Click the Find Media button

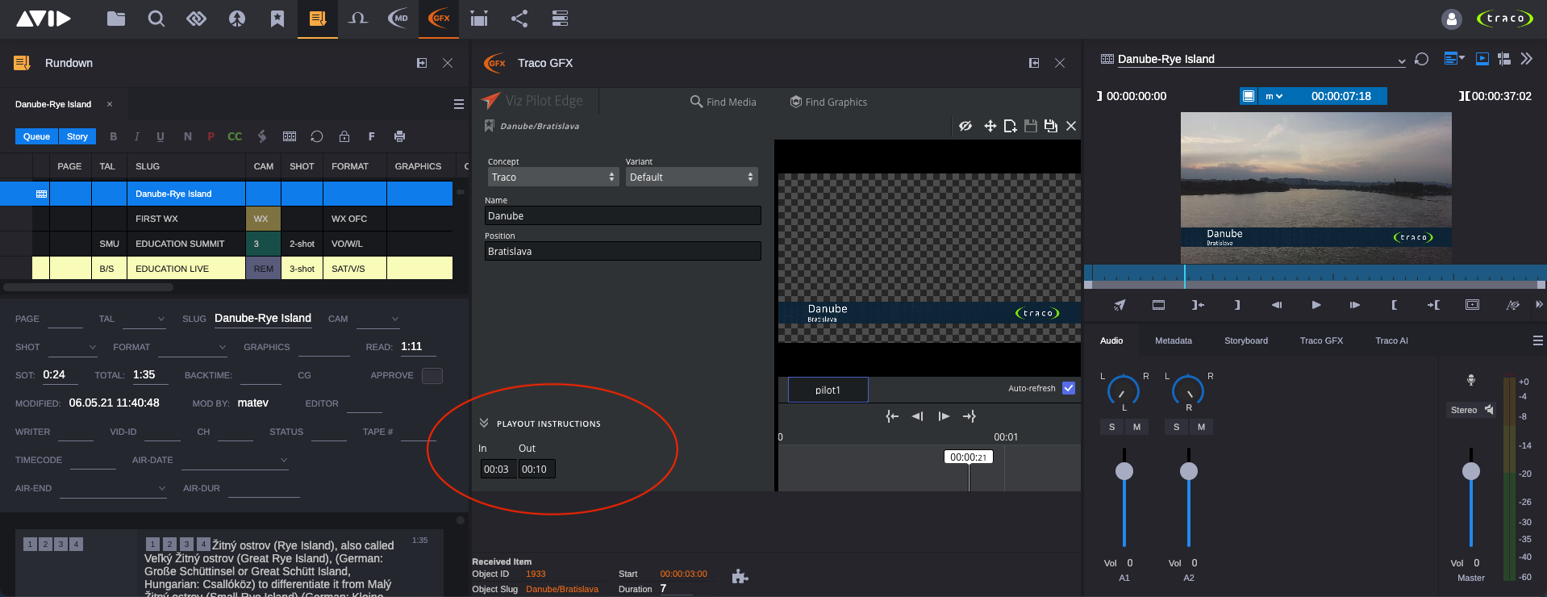[x=723, y=102]
